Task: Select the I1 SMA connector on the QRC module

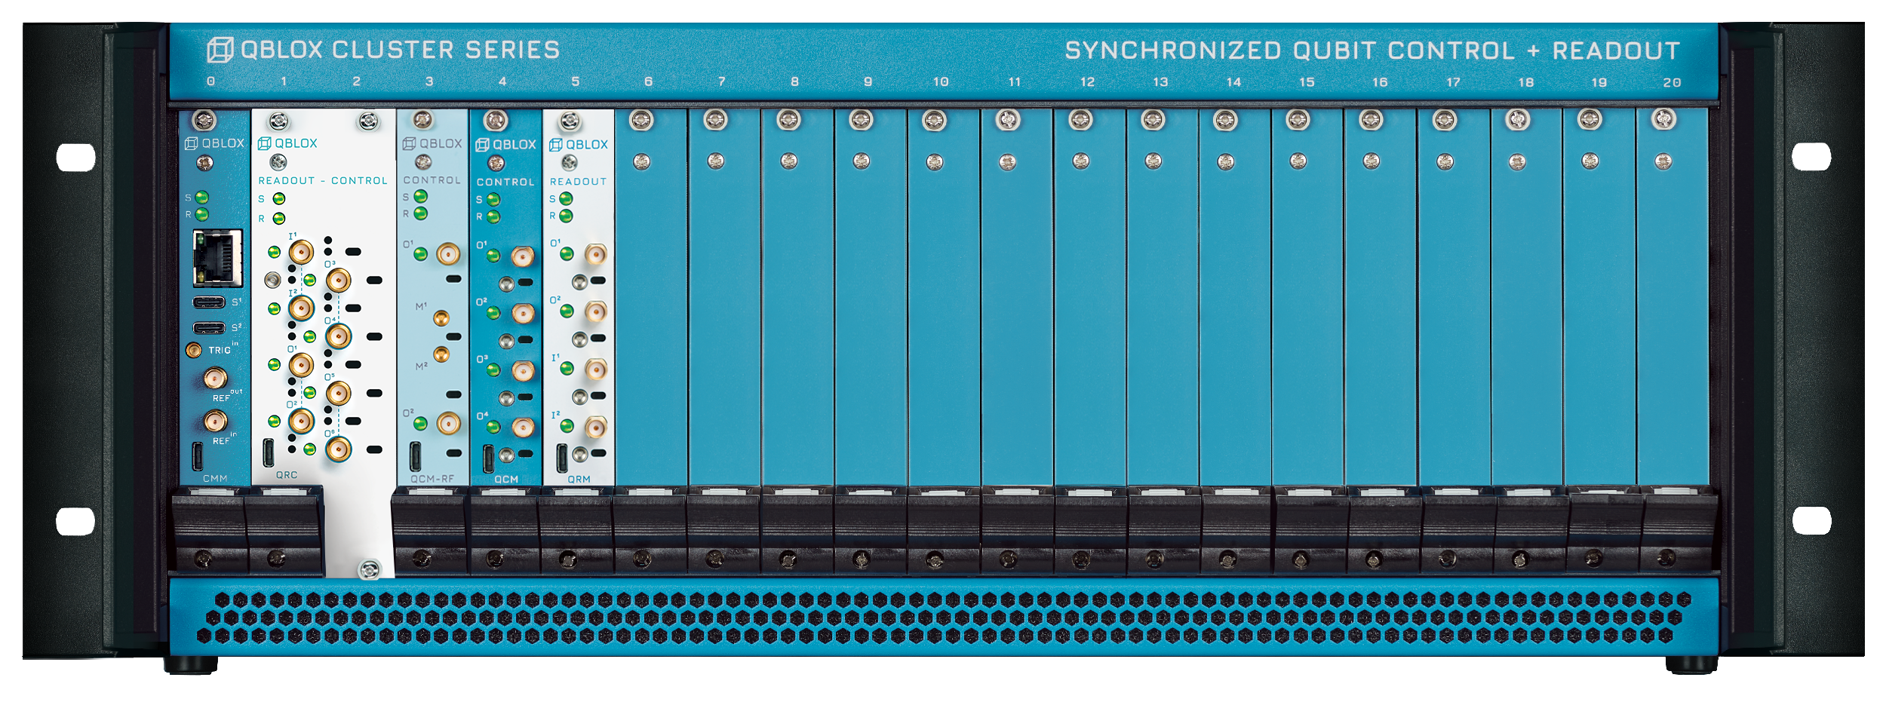Action: point(301,252)
